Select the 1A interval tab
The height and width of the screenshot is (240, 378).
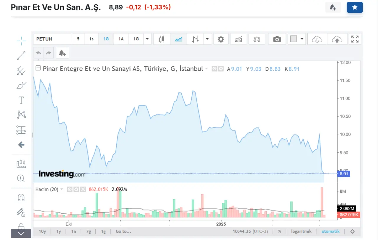click(121, 39)
